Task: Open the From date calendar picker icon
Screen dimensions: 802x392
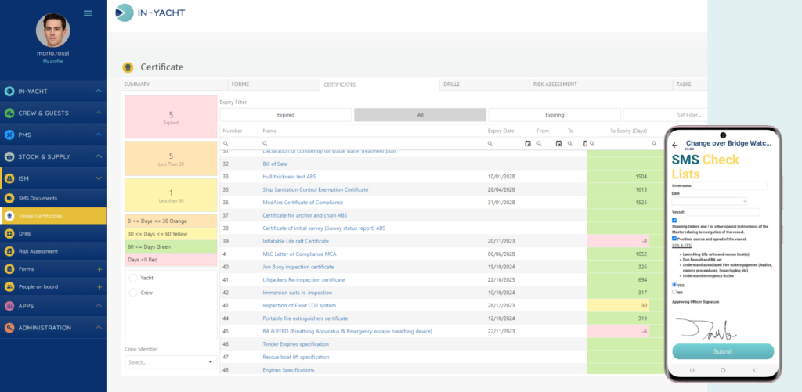Action: pos(558,144)
